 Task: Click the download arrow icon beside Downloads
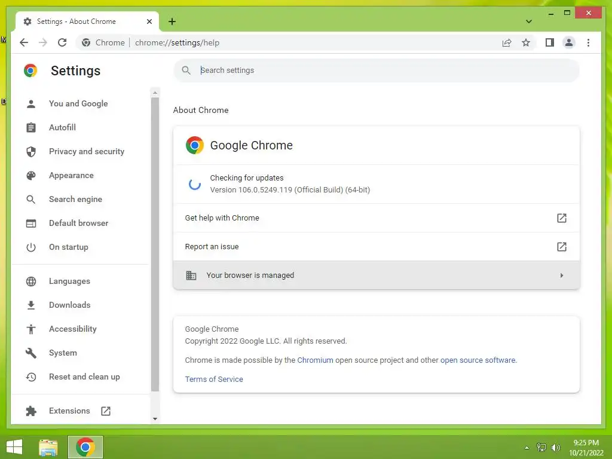[31, 305]
